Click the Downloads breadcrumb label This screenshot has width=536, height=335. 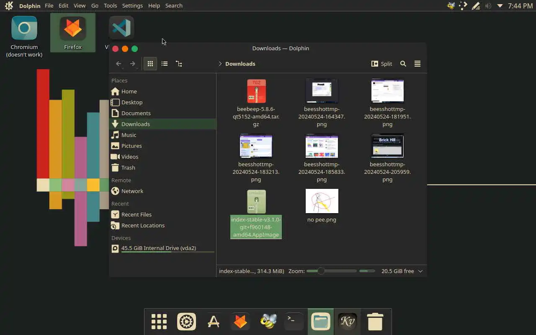[x=240, y=64]
